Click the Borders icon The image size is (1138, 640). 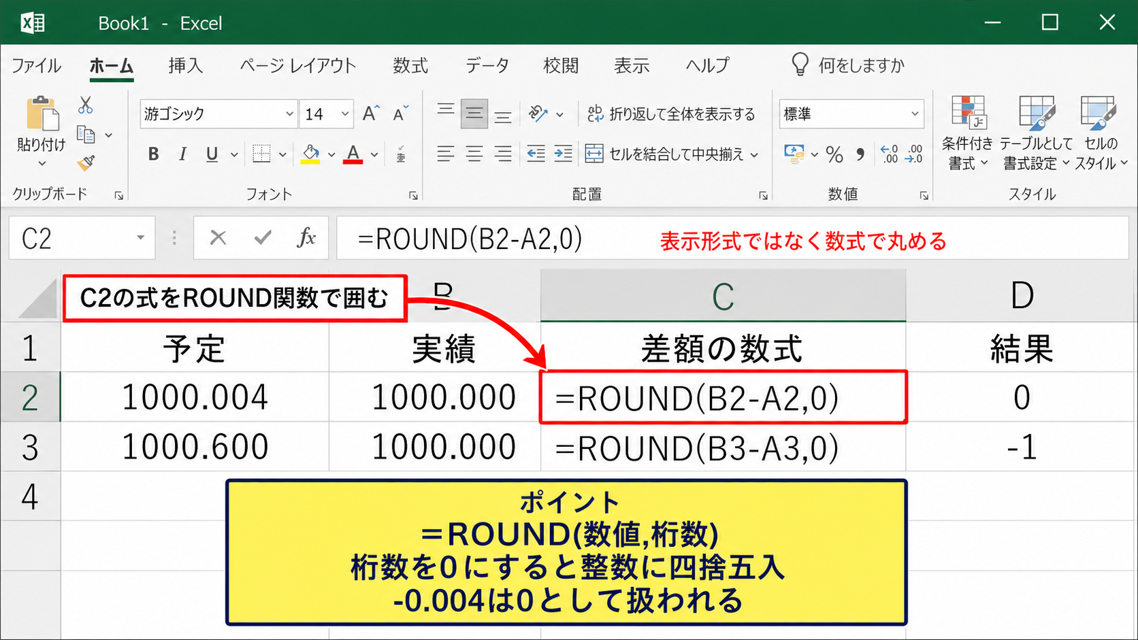[261, 154]
